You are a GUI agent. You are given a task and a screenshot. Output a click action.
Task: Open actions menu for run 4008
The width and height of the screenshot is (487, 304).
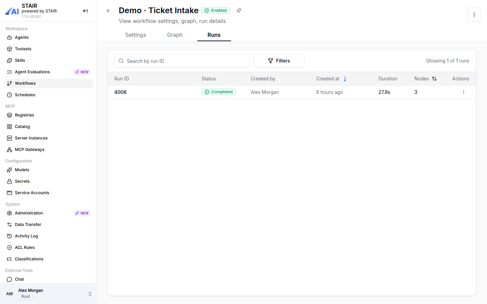(x=463, y=92)
